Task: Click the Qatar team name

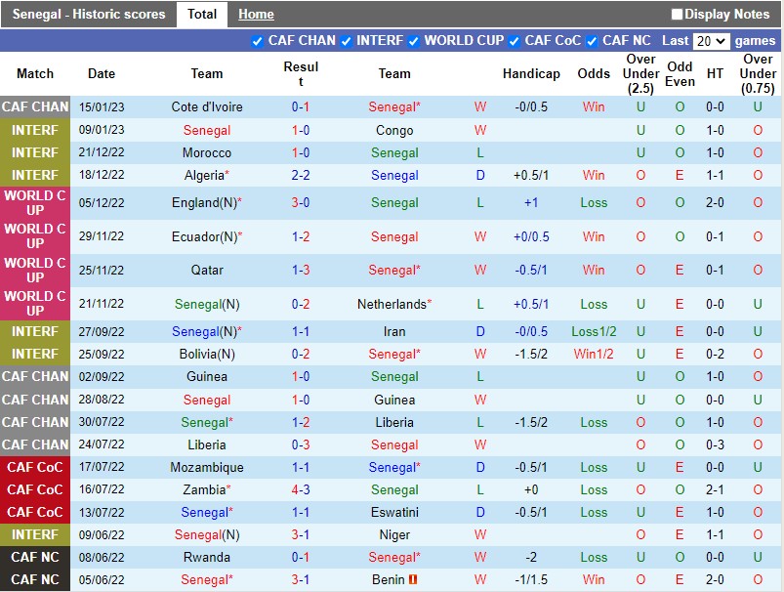Action: pos(207,271)
